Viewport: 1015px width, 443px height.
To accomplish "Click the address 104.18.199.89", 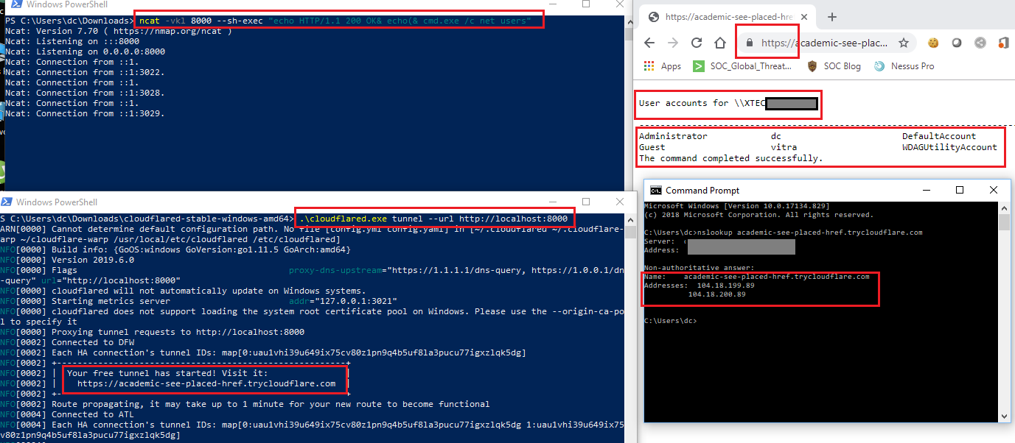I will (725, 286).
